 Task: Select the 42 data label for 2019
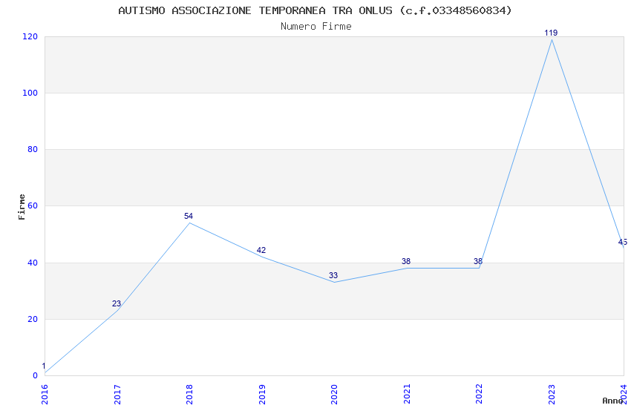point(261,251)
